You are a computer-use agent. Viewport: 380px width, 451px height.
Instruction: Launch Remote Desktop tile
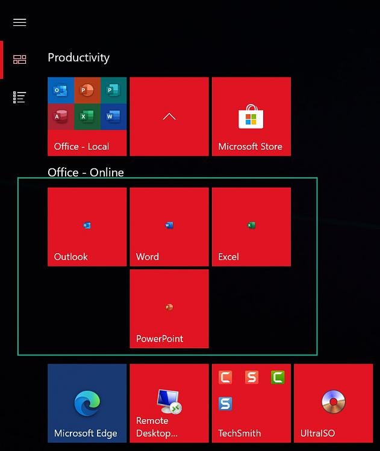pyautogui.click(x=169, y=403)
